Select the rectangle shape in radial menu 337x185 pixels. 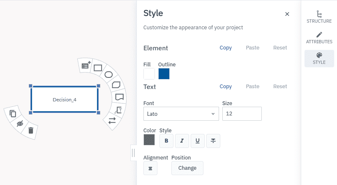[x=98, y=68]
